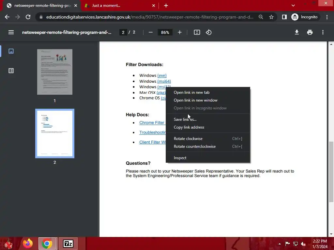Launch Firefox from the taskbar

(x=28, y=243)
